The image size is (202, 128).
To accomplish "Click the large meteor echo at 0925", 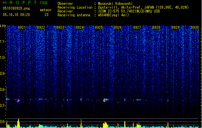I will pyautogui.click(x=105, y=100).
